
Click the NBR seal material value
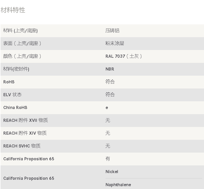point(110,69)
